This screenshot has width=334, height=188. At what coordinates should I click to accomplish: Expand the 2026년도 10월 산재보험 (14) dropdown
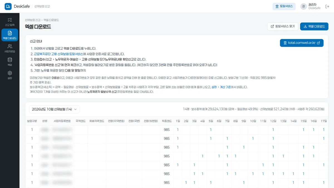point(55,109)
